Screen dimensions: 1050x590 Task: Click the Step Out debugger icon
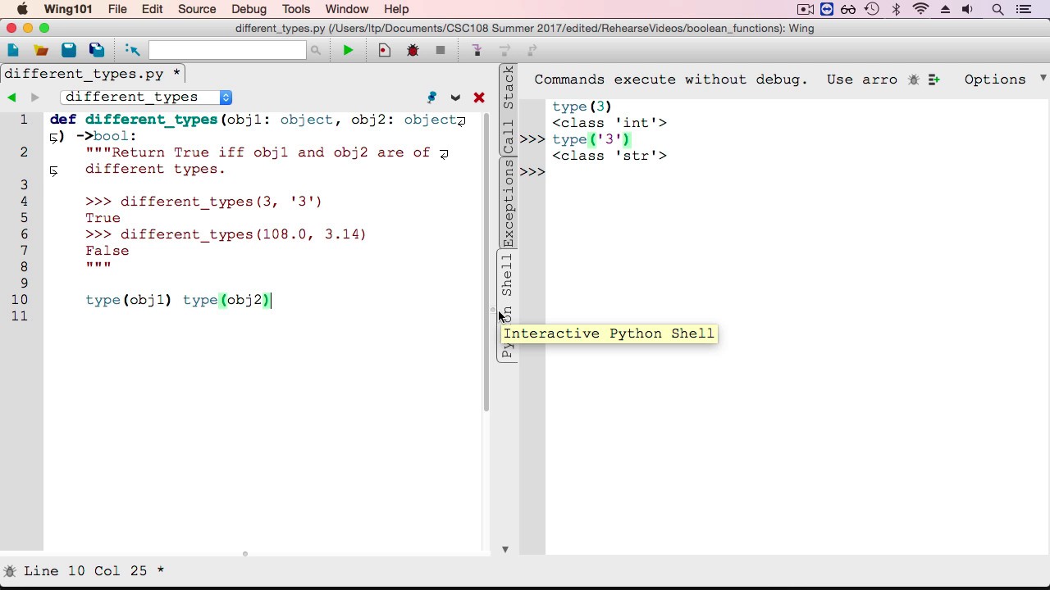(x=532, y=50)
